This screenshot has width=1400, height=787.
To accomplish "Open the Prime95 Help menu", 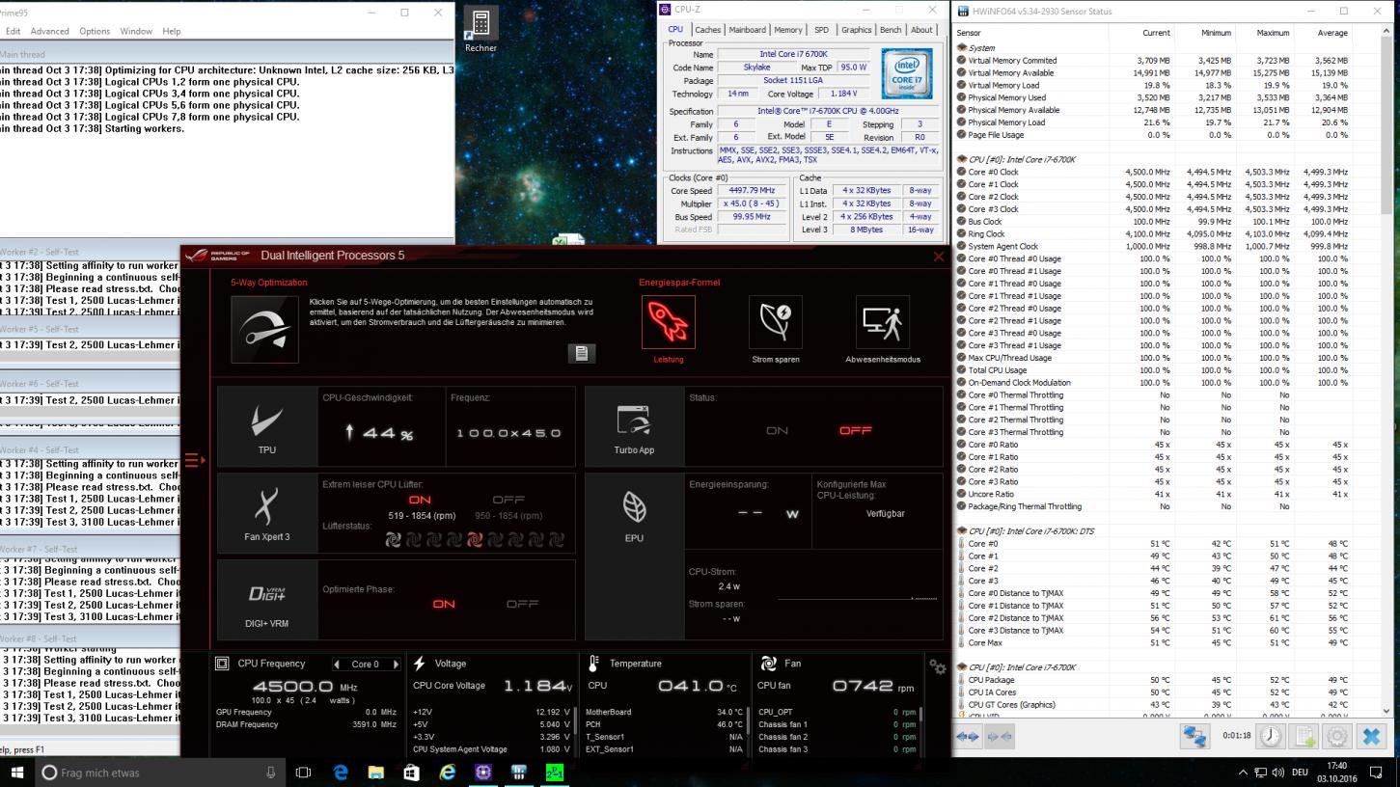I will (172, 31).
